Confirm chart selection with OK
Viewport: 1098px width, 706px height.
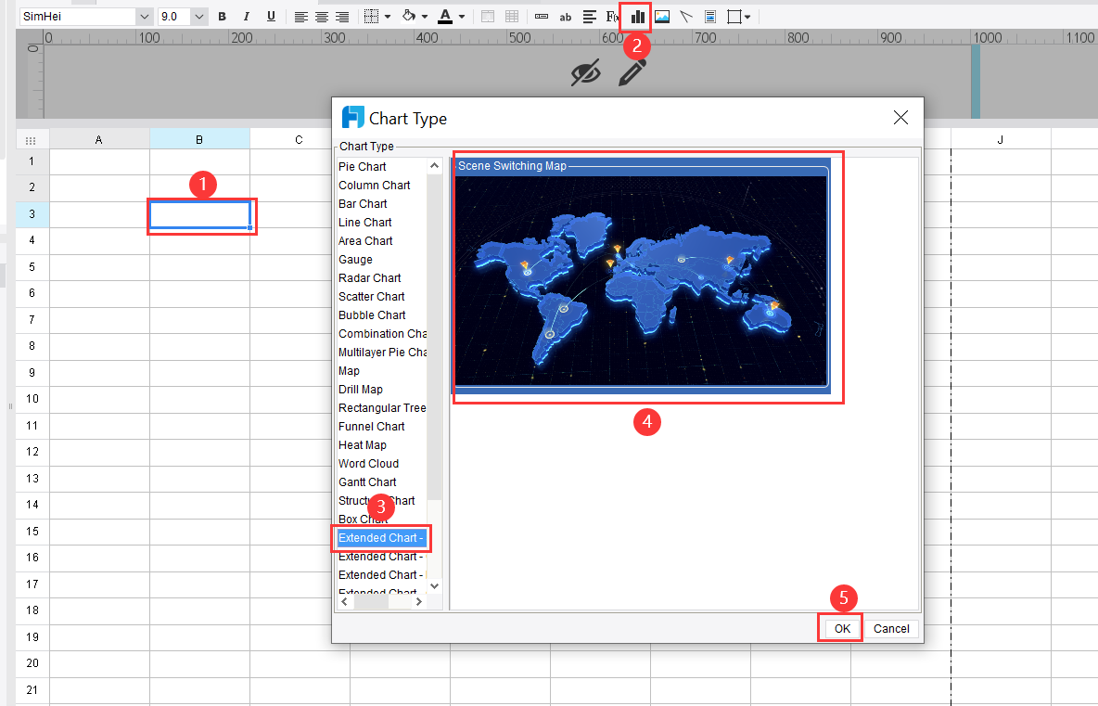839,628
